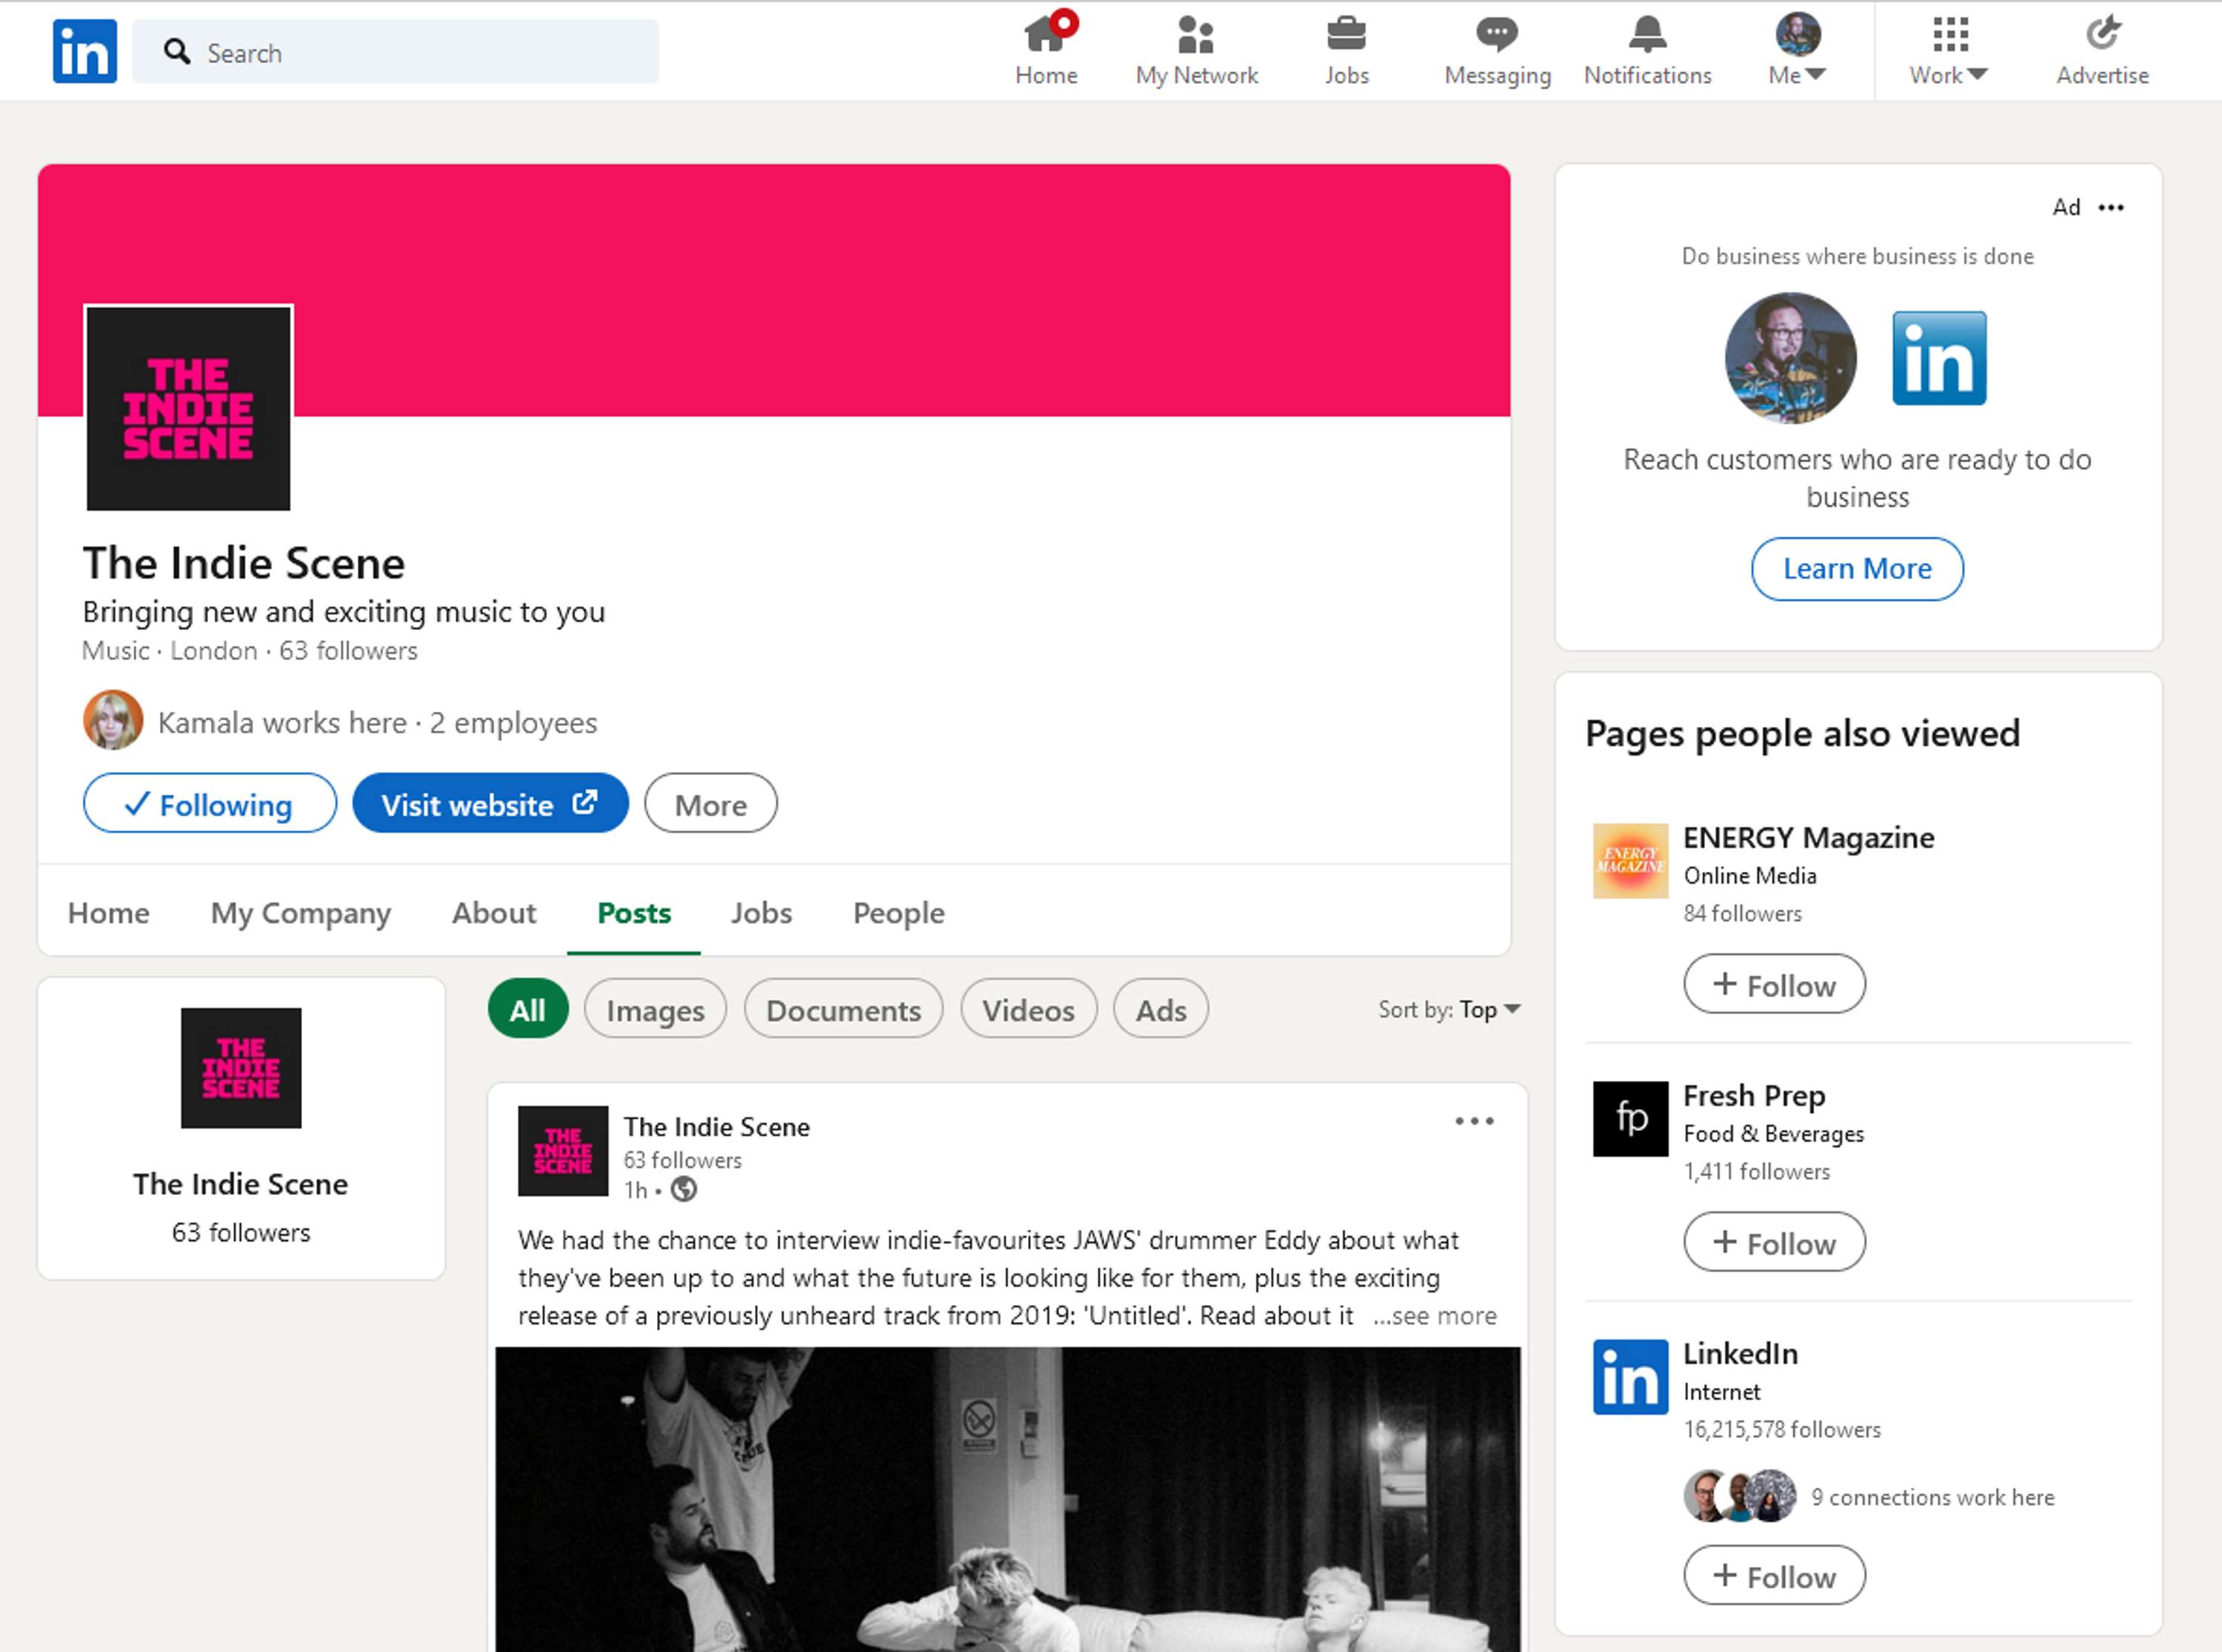Select the Posts tab
The height and width of the screenshot is (1652, 2222).
[634, 912]
